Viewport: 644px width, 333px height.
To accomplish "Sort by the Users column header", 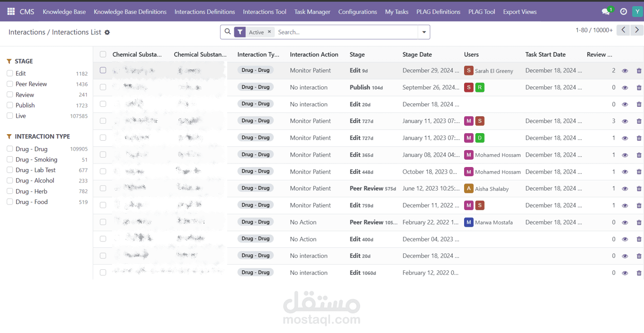I will coord(471,54).
